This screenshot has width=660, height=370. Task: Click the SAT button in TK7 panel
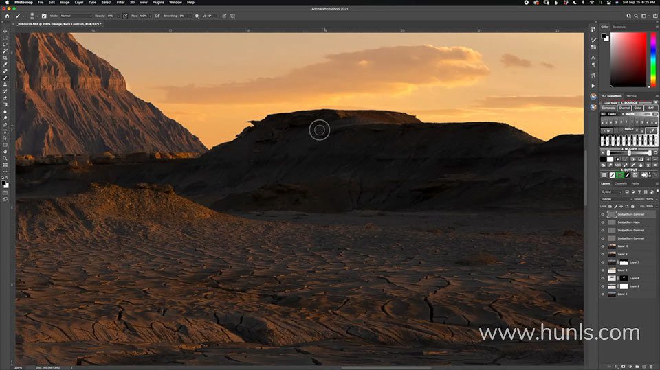click(x=650, y=108)
